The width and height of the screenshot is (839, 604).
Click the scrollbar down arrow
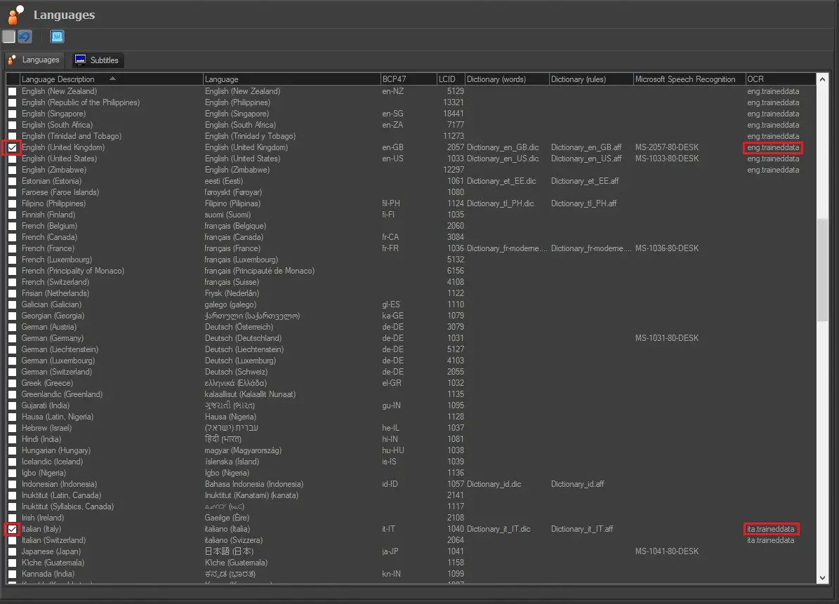(x=823, y=578)
